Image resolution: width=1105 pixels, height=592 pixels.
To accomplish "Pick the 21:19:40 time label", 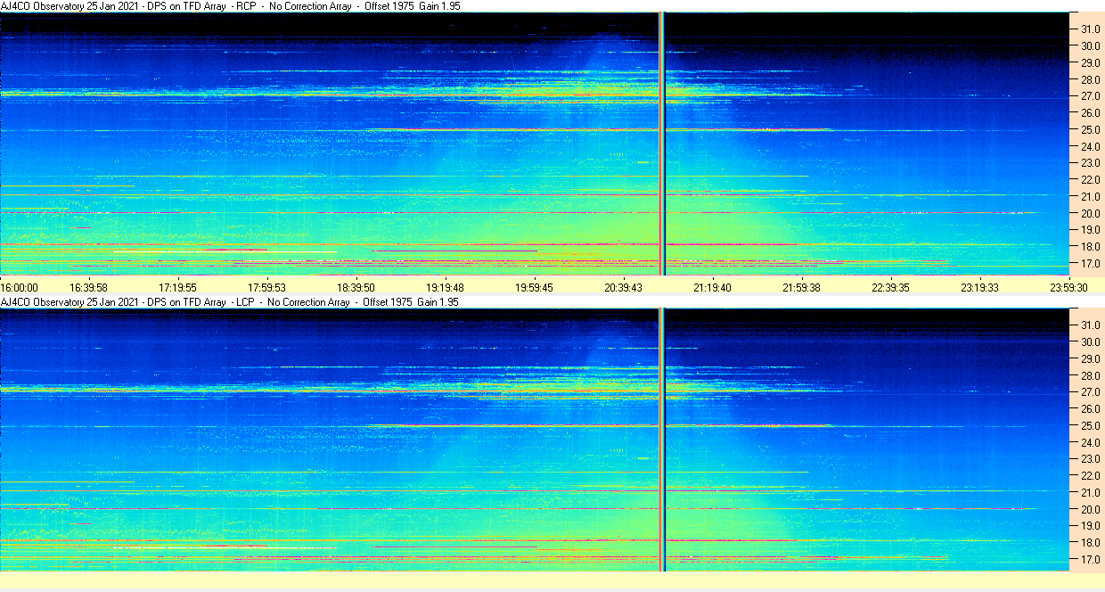I will coord(712,287).
